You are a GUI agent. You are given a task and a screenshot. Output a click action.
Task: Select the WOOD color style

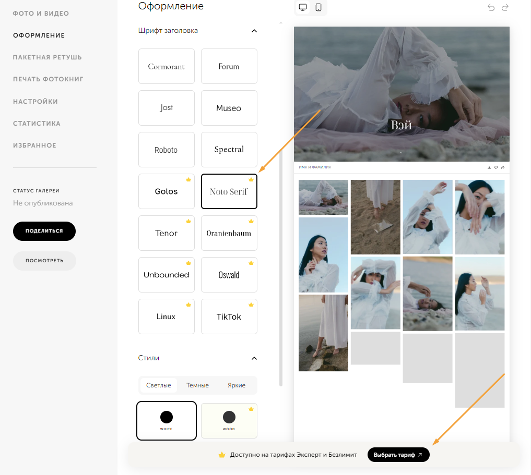229,421
